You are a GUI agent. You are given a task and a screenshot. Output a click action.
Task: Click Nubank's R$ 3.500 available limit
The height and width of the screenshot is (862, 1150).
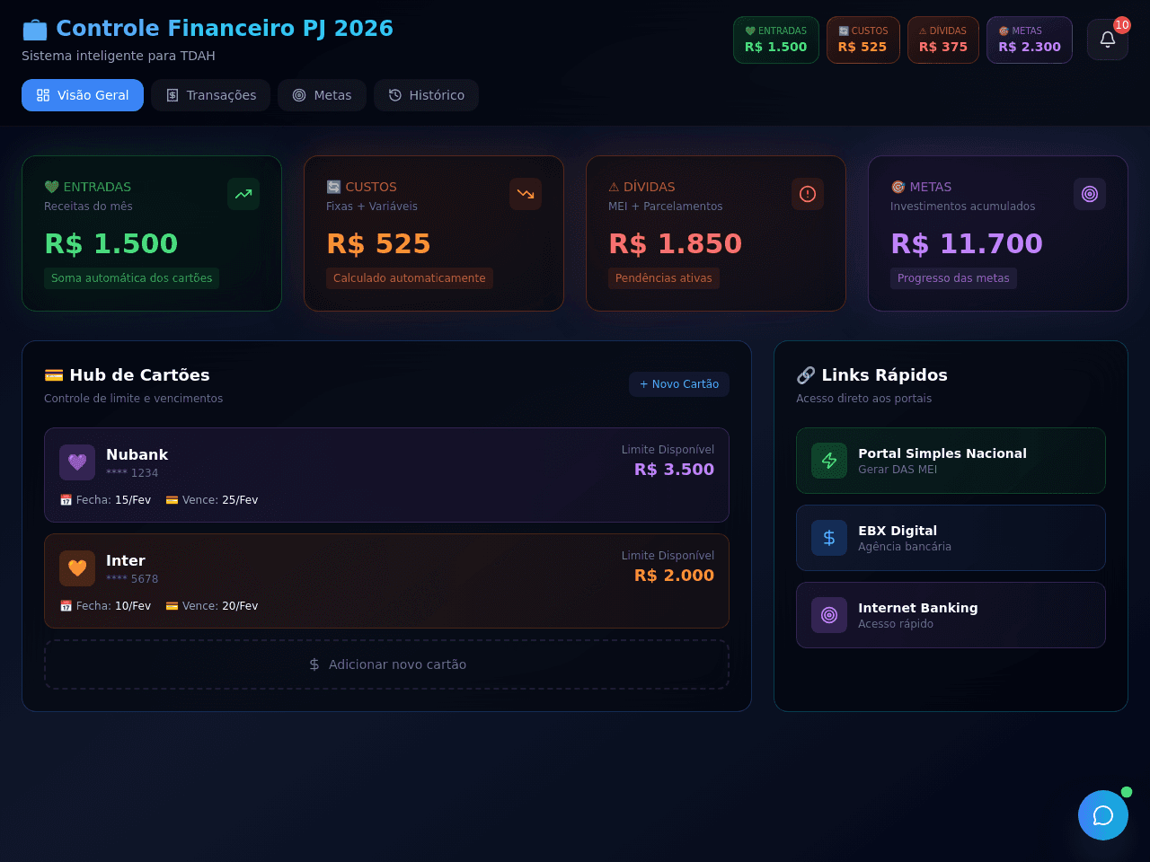pyautogui.click(x=675, y=470)
